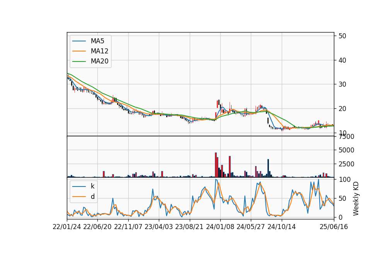Click the price axis value 40

coord(342,60)
